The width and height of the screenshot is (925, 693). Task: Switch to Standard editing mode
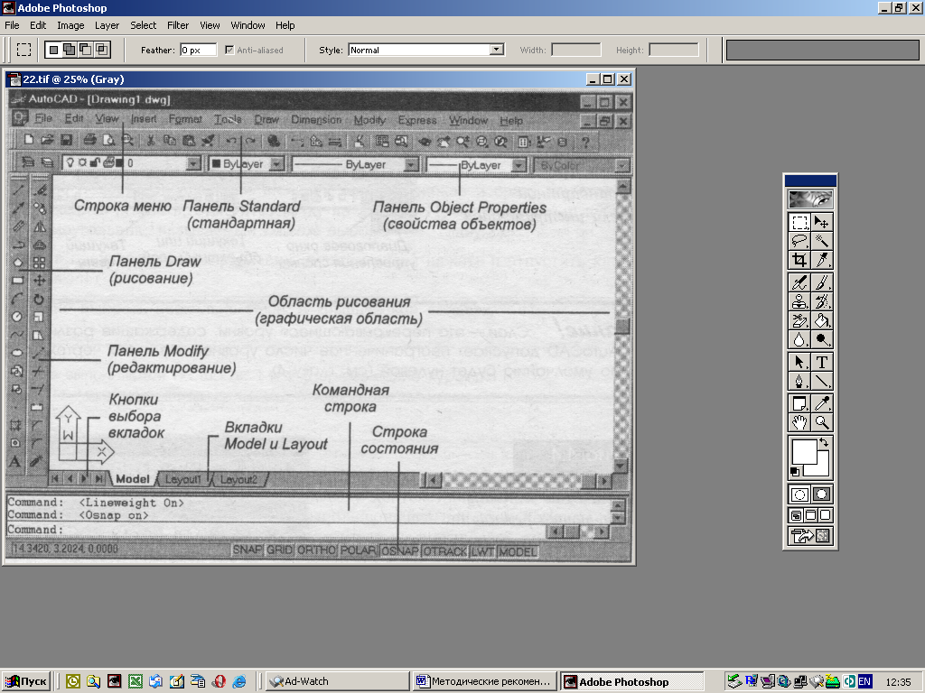click(x=799, y=494)
